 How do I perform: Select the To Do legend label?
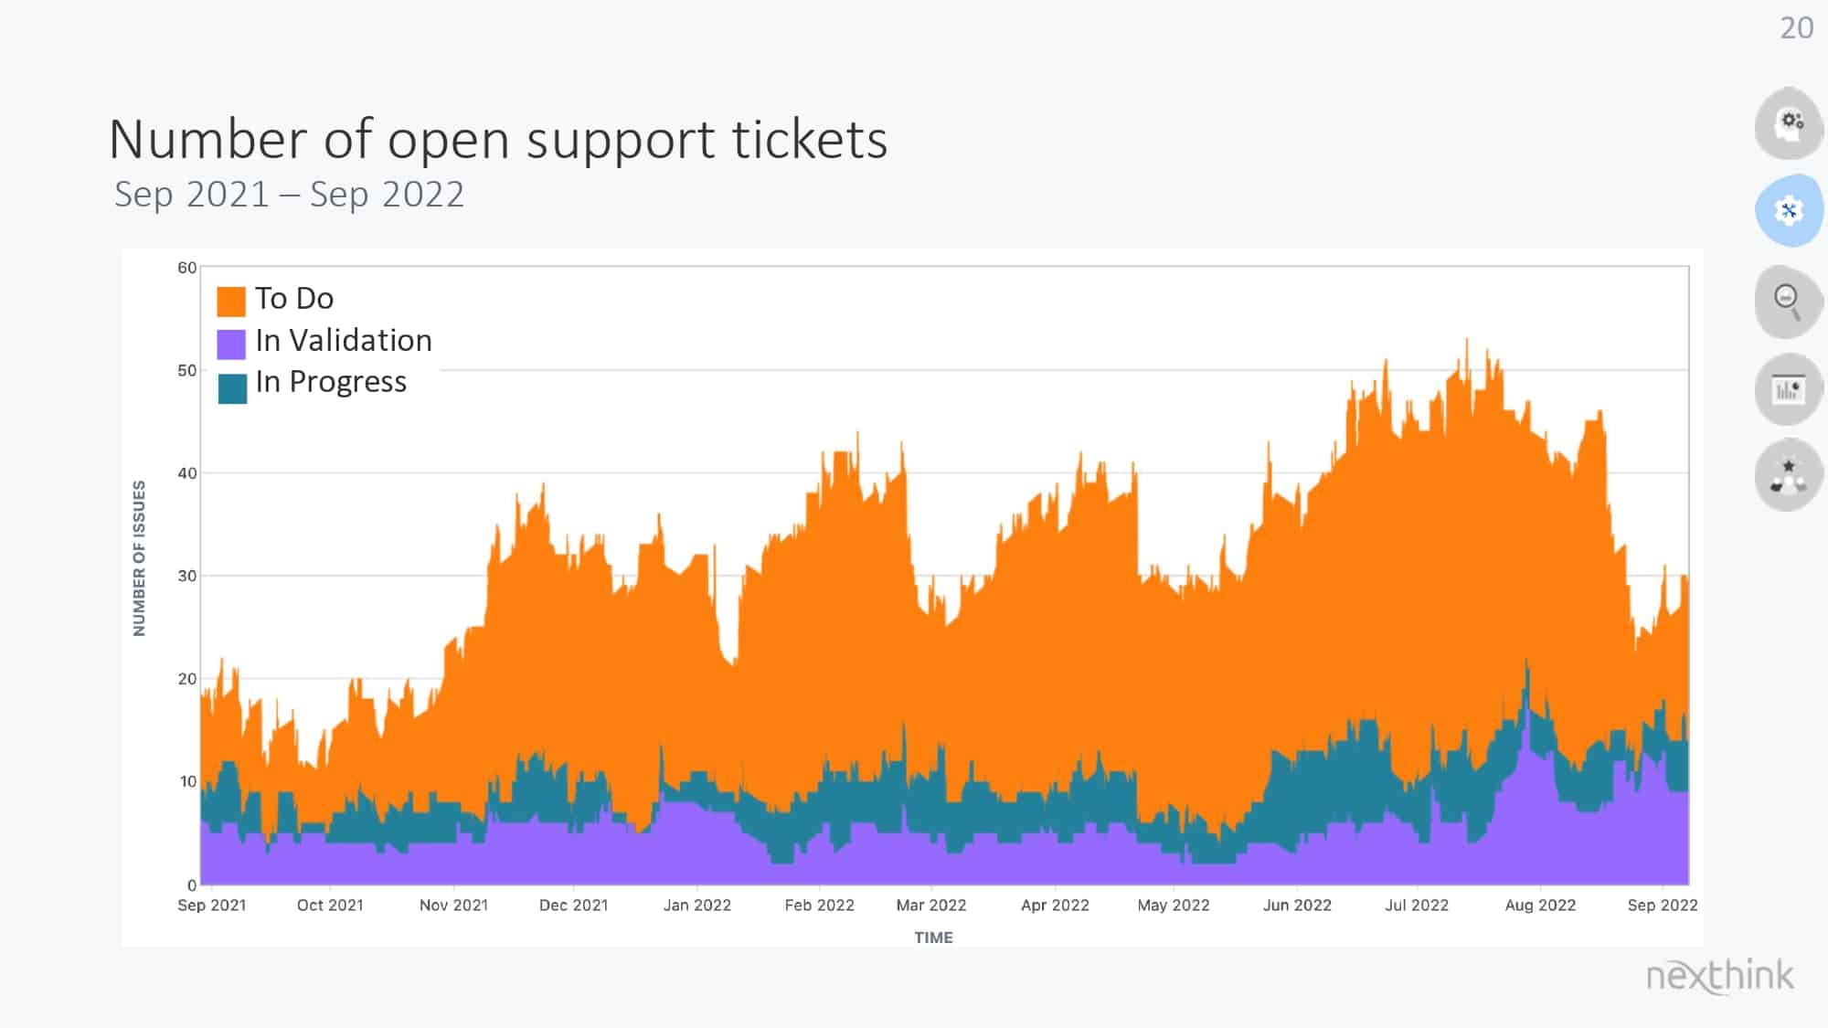click(294, 298)
